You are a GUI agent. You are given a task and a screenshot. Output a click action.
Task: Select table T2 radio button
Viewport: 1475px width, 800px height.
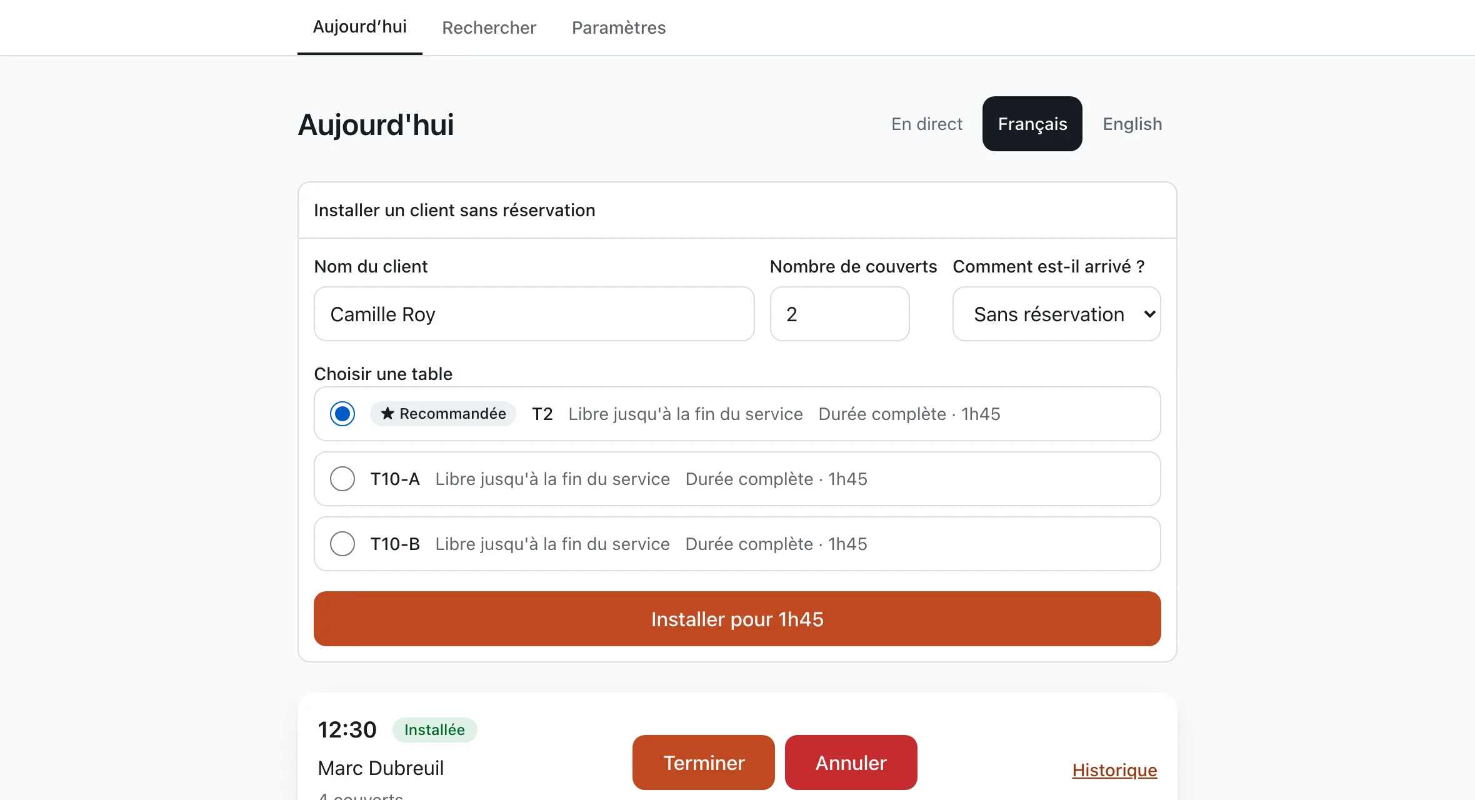click(x=342, y=414)
